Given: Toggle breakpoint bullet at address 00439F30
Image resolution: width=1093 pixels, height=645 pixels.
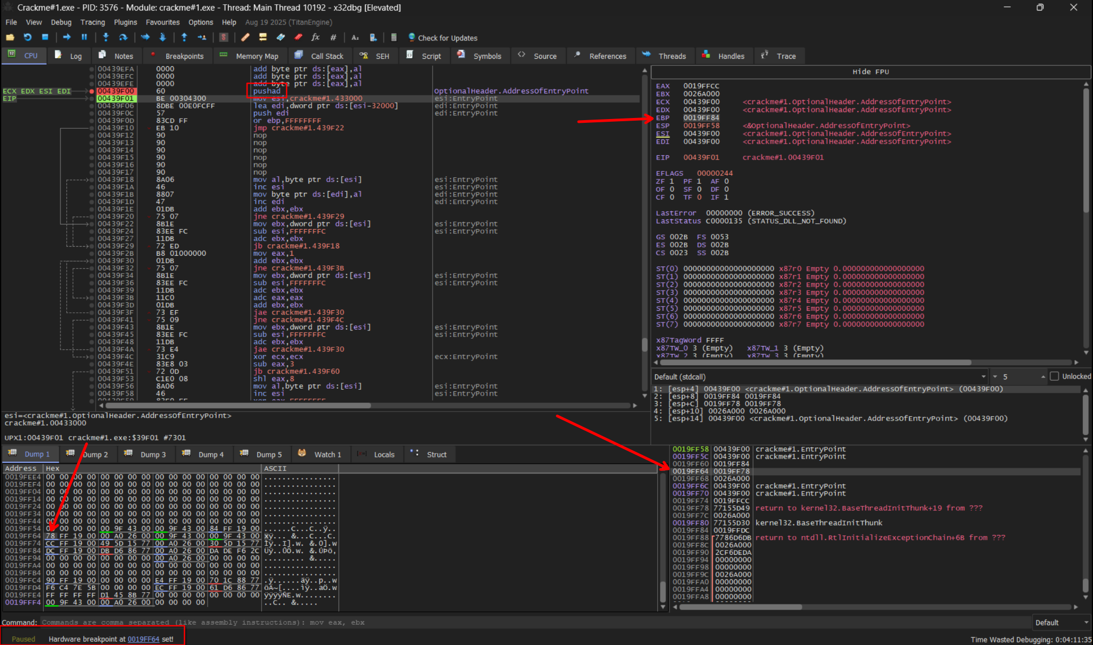Looking at the screenshot, I should tap(92, 261).
